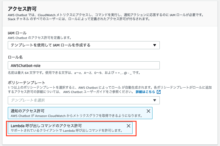Viewport: 220px width, 146px height.
Task: Click the アクセス許可 section heading
Action: point(22,9)
